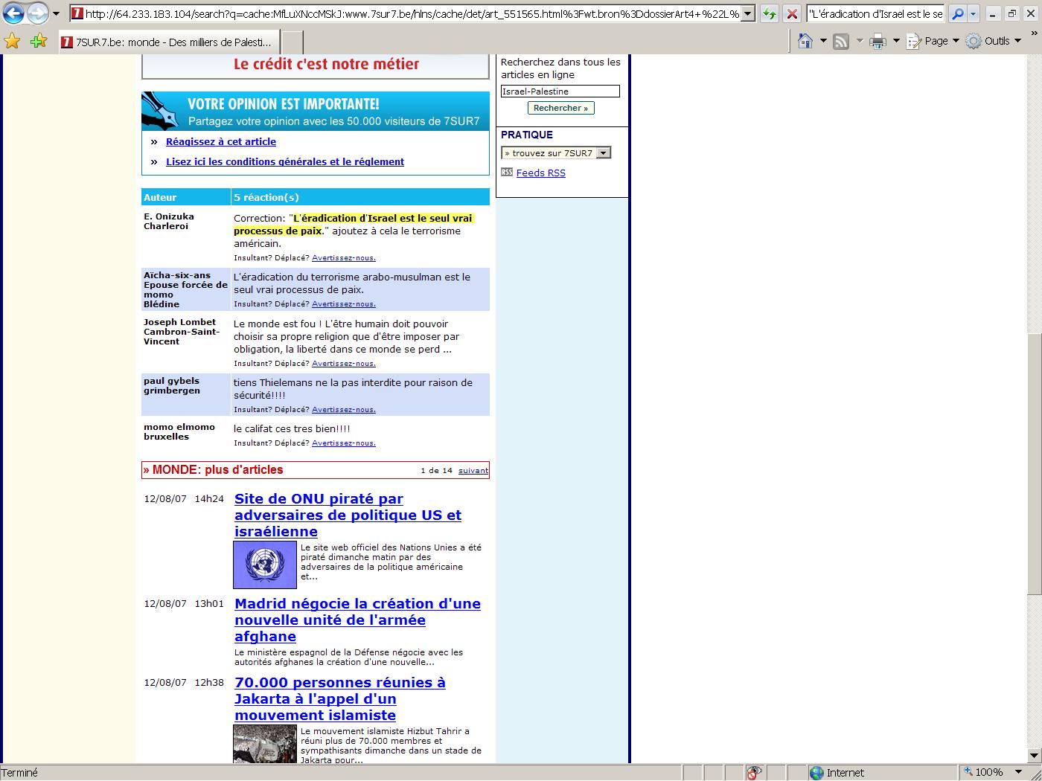Expand the zoom level dropdown arrow
This screenshot has height=781, width=1042.
(1017, 773)
